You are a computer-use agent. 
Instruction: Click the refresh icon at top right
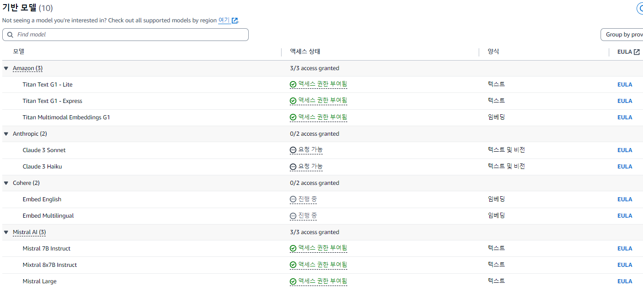pyautogui.click(x=640, y=8)
